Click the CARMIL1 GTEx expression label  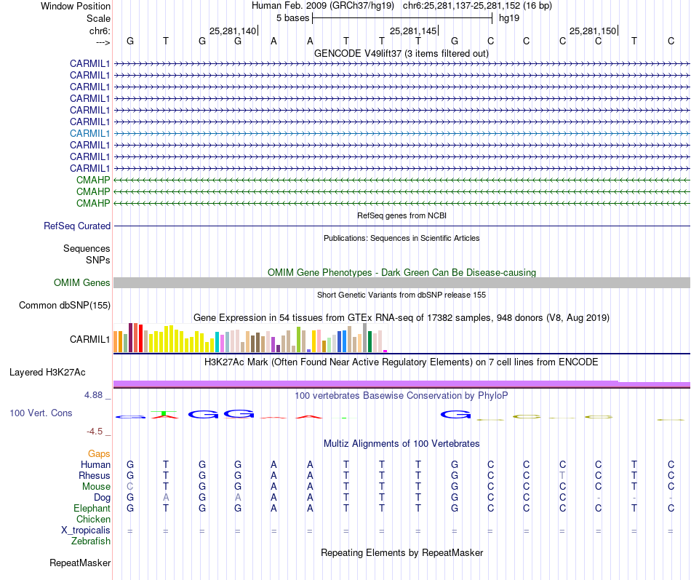point(89,339)
